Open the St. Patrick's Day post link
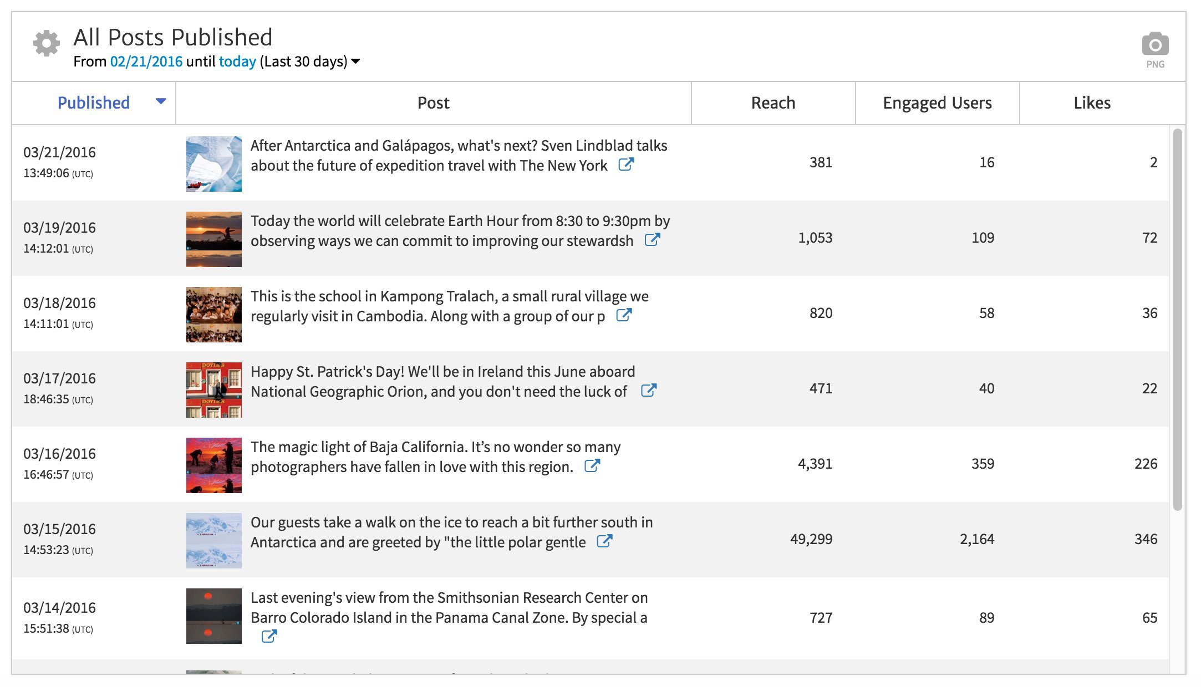The image size is (1201, 687). point(650,391)
